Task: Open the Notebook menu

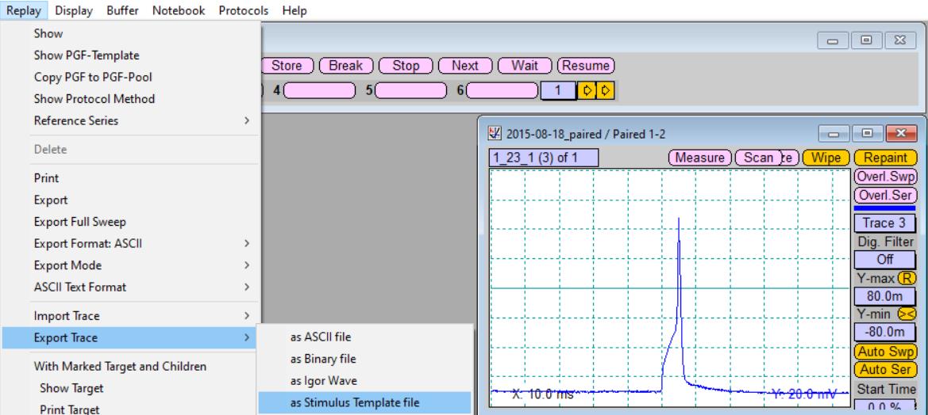Action: click(x=179, y=10)
